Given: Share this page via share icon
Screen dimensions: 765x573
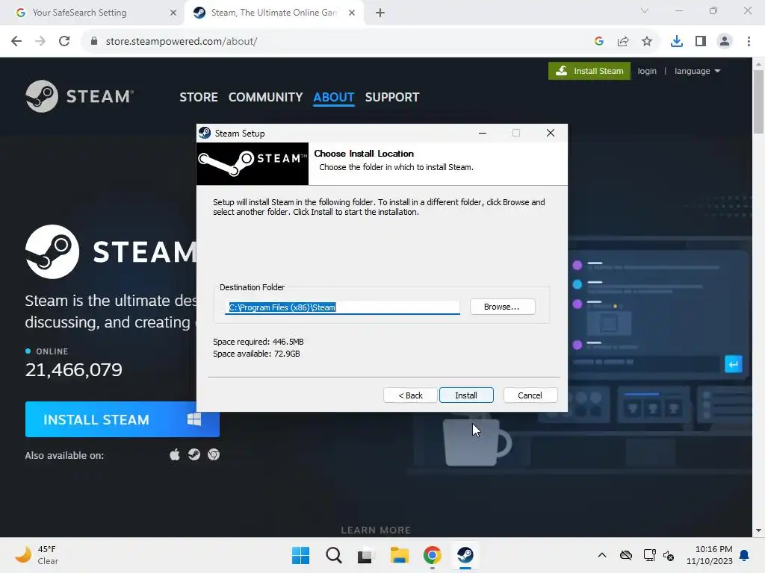Looking at the screenshot, I should point(623,42).
